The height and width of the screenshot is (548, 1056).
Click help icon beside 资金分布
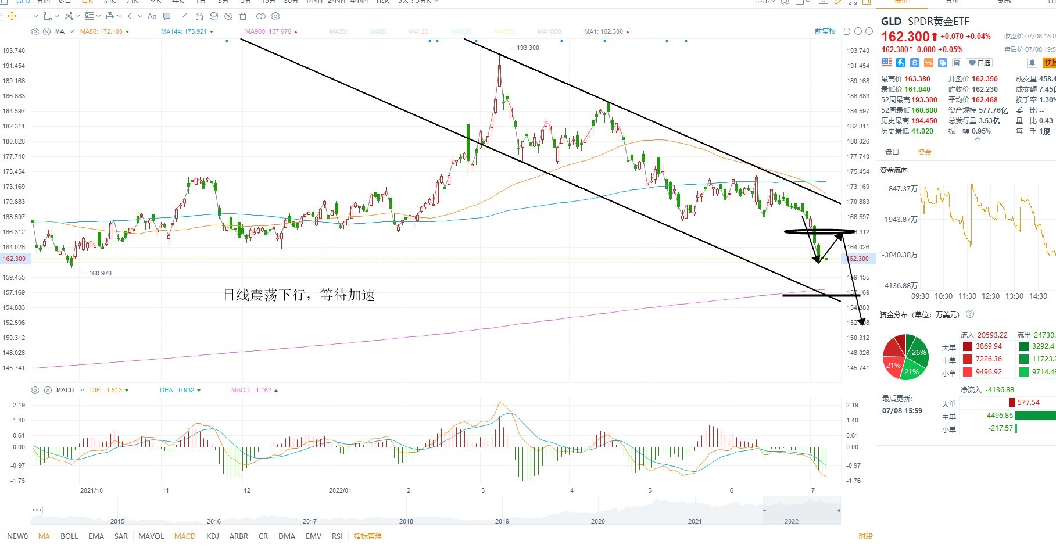(x=970, y=314)
